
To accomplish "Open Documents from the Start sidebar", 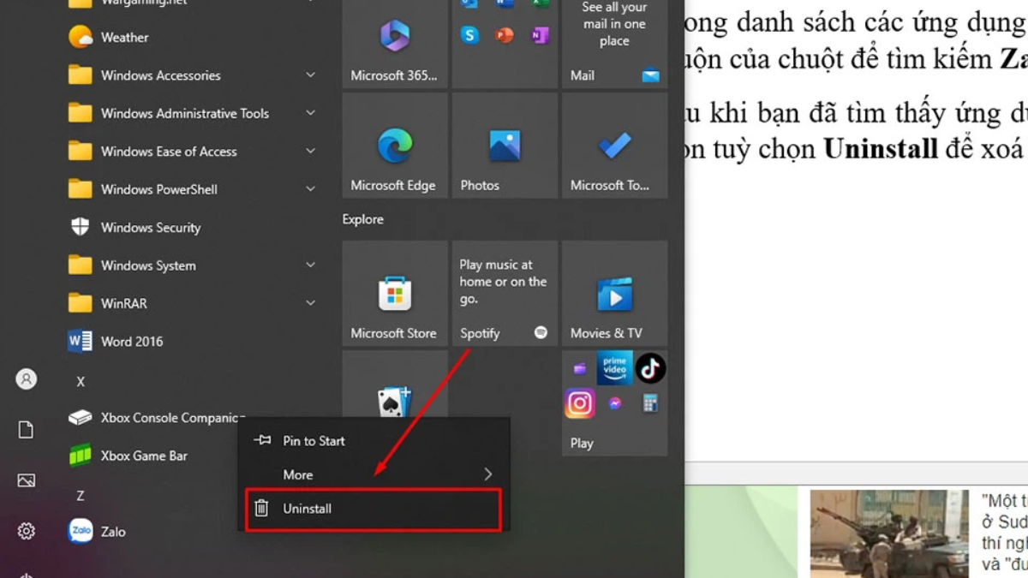I will tap(27, 430).
